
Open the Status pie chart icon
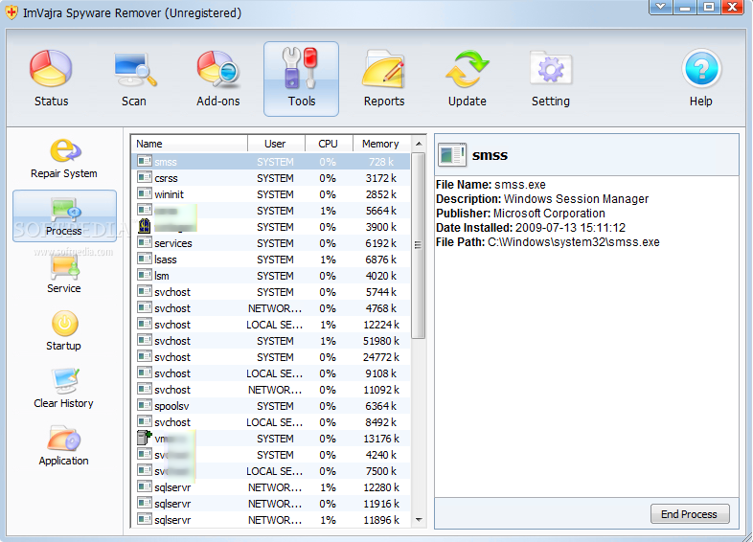pyautogui.click(x=51, y=69)
